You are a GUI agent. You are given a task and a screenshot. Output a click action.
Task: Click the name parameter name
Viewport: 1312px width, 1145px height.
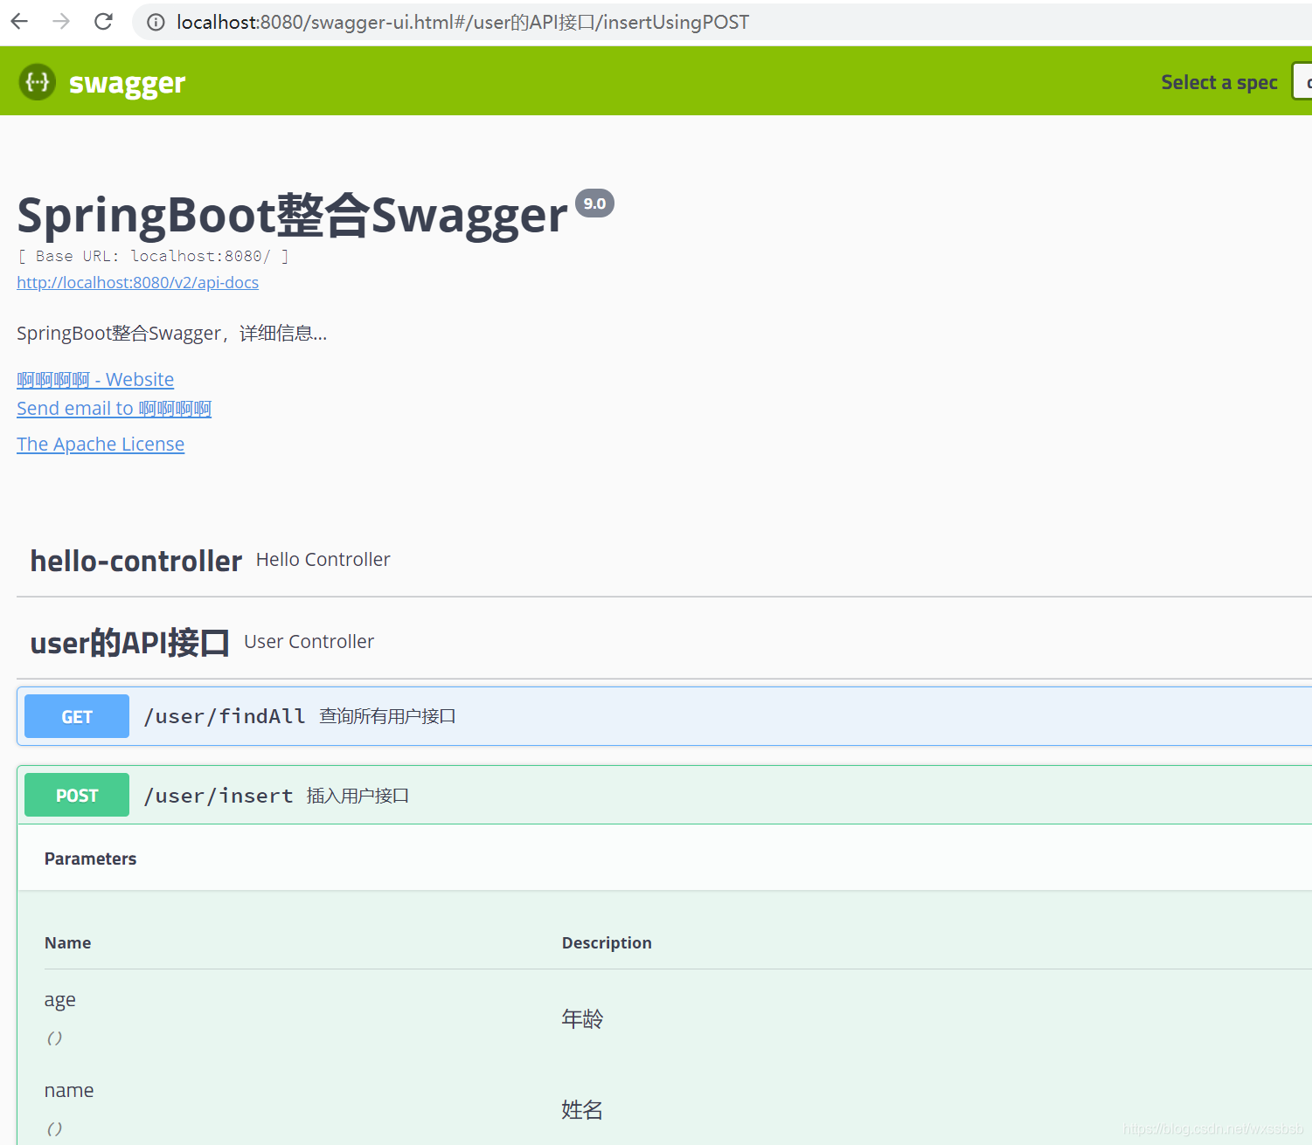pyautogui.click(x=69, y=1090)
